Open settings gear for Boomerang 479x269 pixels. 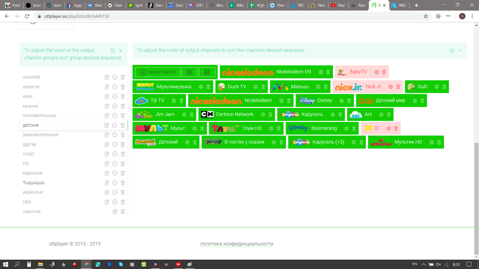click(x=347, y=129)
